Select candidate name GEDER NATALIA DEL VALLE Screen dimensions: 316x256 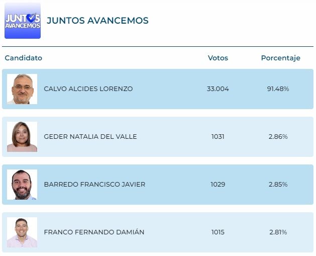click(x=90, y=137)
